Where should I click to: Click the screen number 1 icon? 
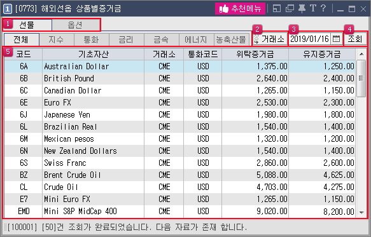pyautogui.click(x=8, y=9)
